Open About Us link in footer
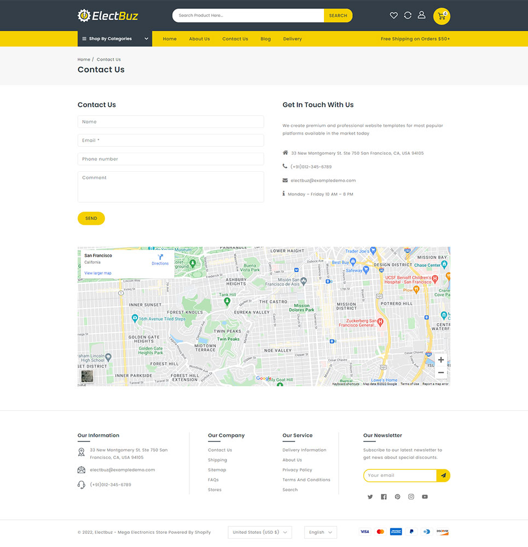 [x=292, y=460]
